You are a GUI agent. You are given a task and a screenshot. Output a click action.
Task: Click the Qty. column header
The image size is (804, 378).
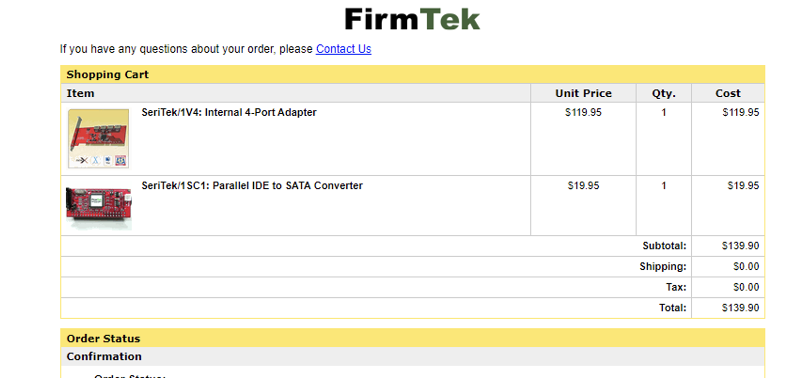(x=663, y=93)
